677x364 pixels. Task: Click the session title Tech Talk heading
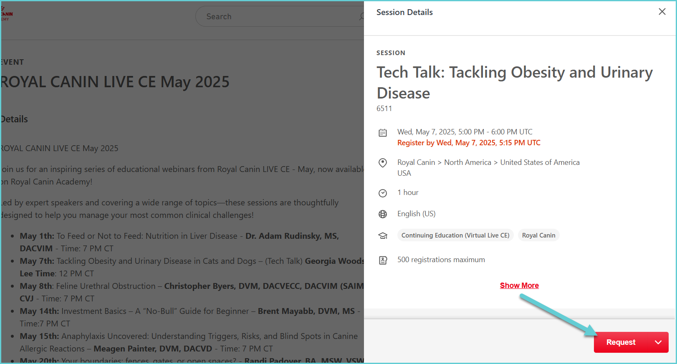click(x=514, y=82)
